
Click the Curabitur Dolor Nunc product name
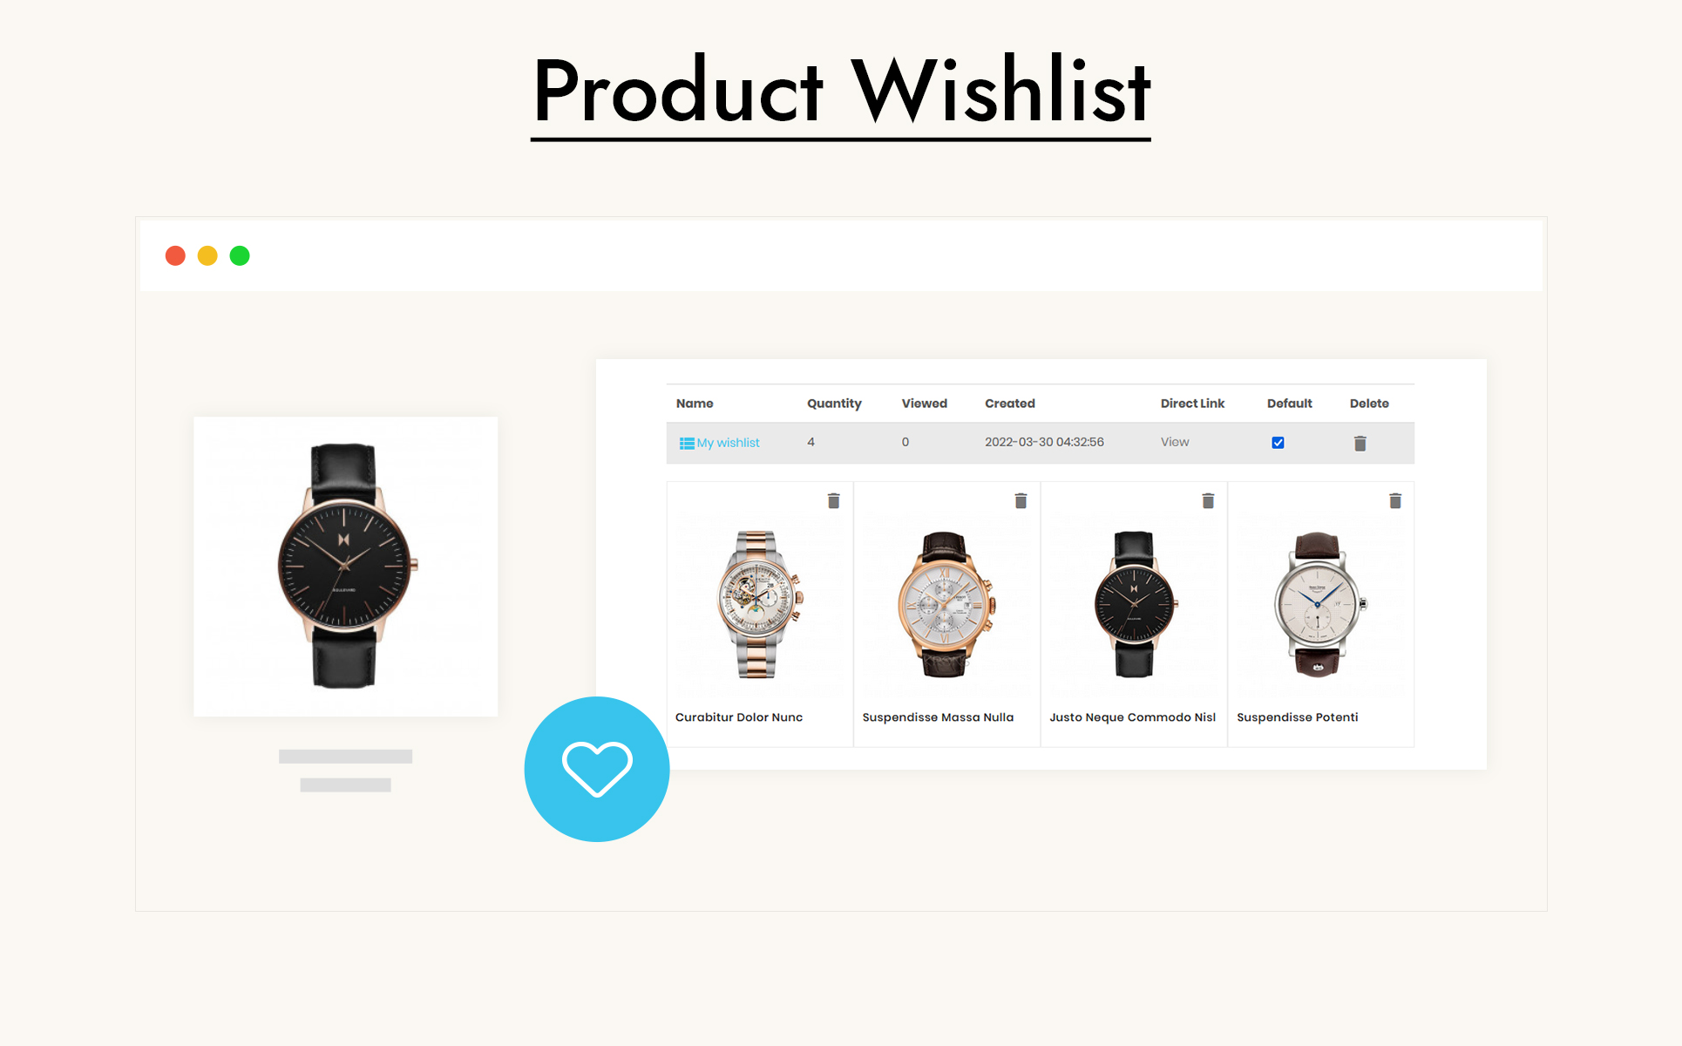pos(739,717)
